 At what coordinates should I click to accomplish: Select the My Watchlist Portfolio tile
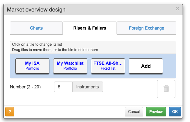coord(70,66)
